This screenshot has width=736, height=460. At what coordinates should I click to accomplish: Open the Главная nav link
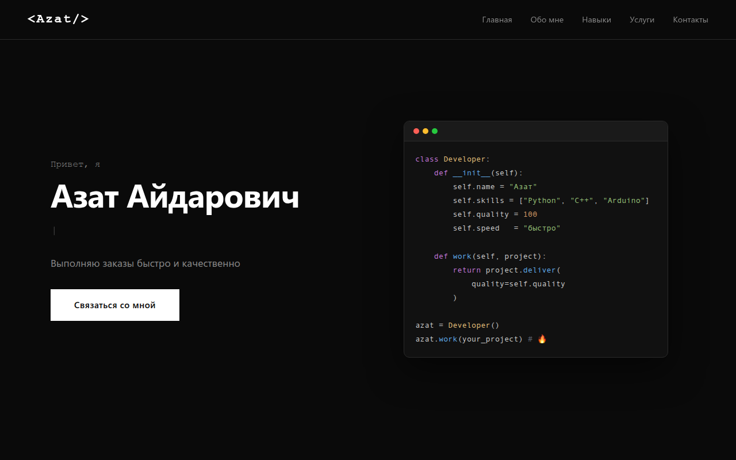(497, 20)
